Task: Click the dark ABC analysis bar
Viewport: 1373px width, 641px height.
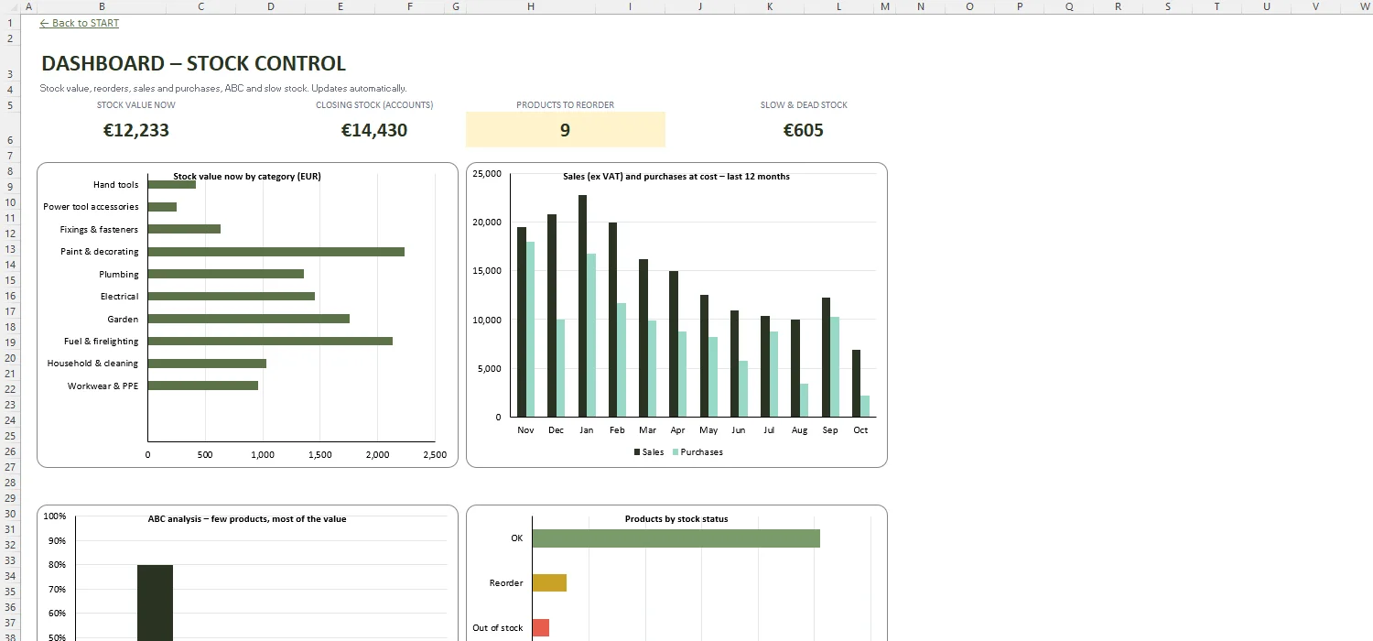Action: [x=155, y=603]
